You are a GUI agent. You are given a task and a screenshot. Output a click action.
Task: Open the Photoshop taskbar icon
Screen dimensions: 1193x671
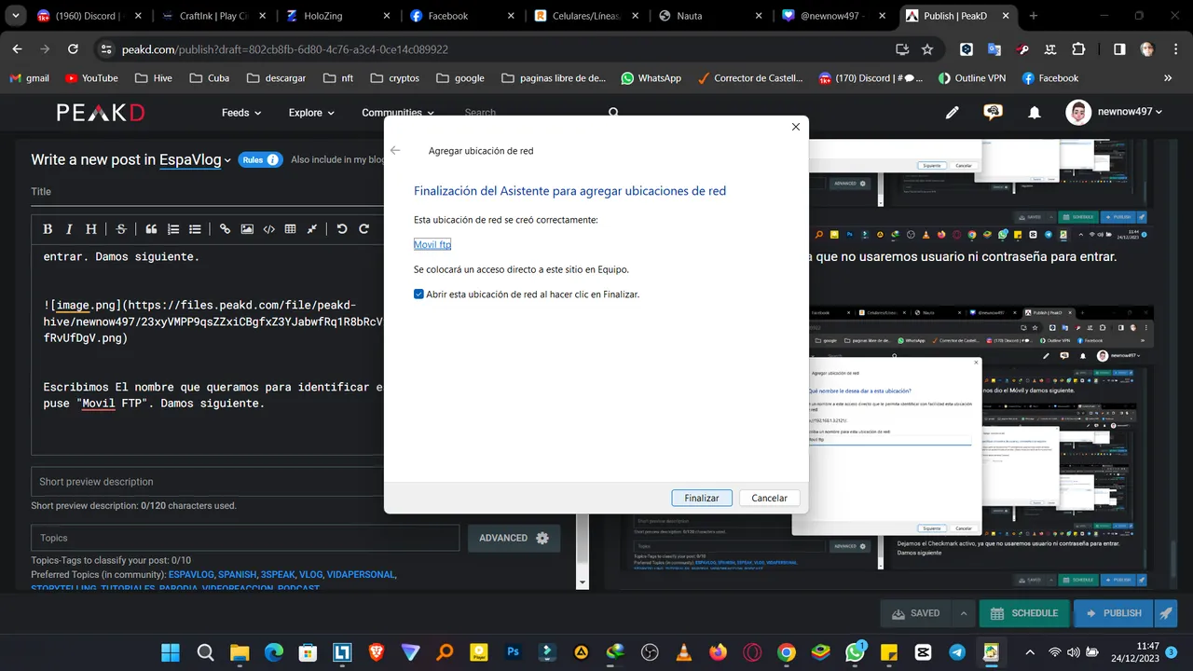[x=513, y=652]
